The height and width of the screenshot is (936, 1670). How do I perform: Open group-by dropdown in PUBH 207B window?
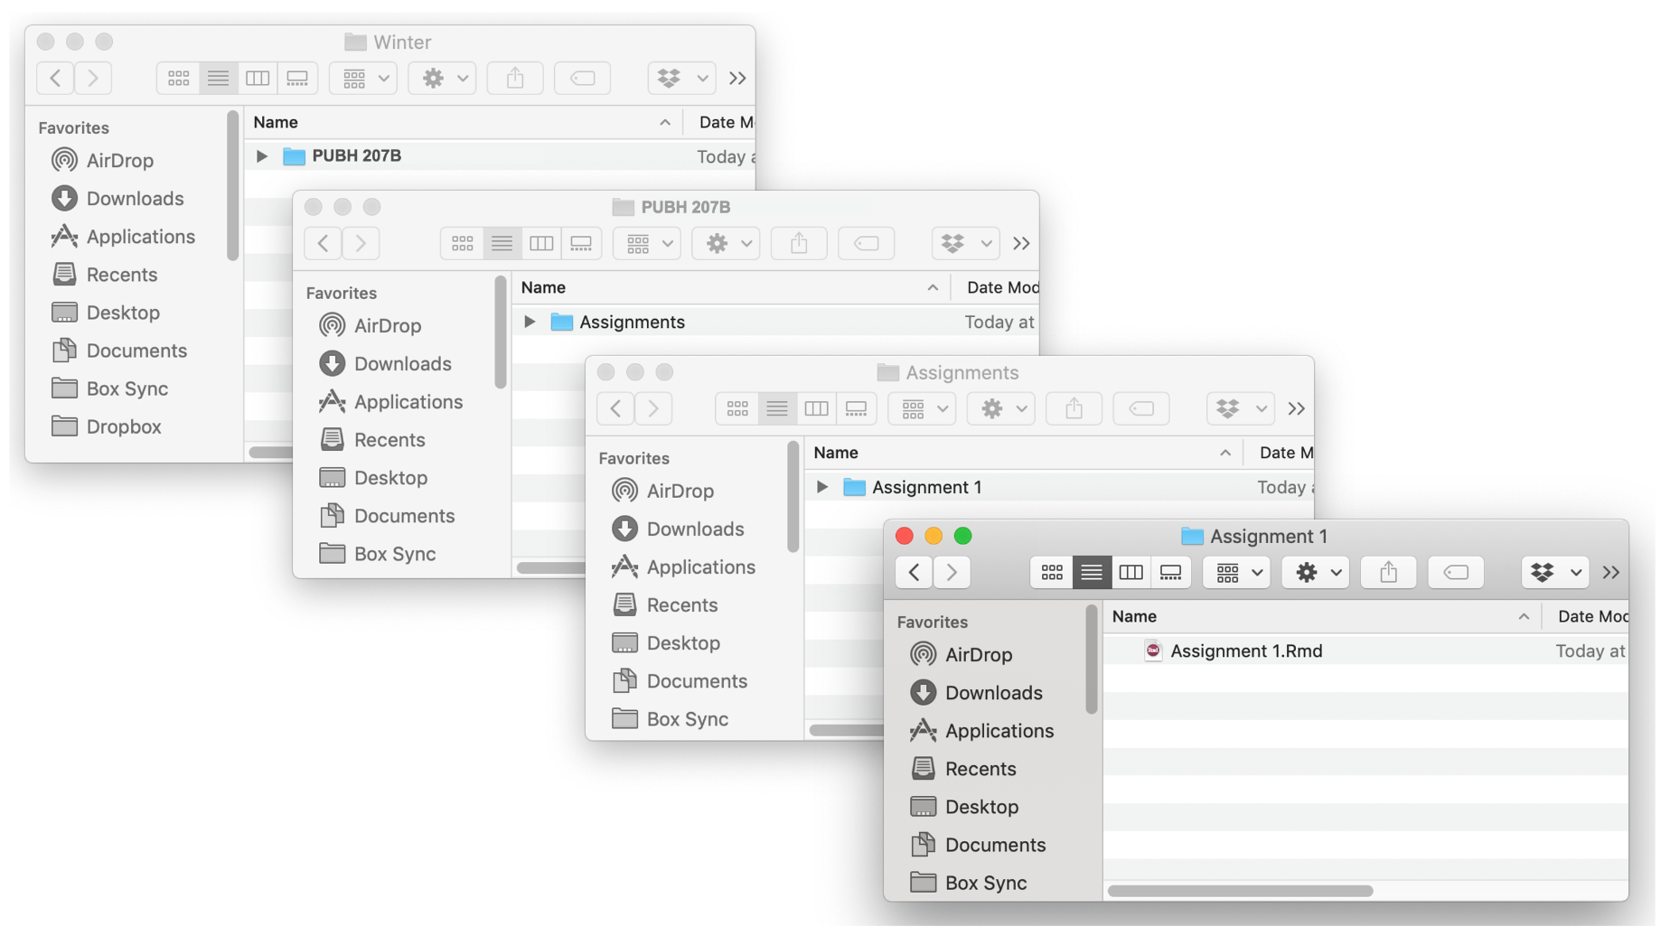[x=648, y=244]
